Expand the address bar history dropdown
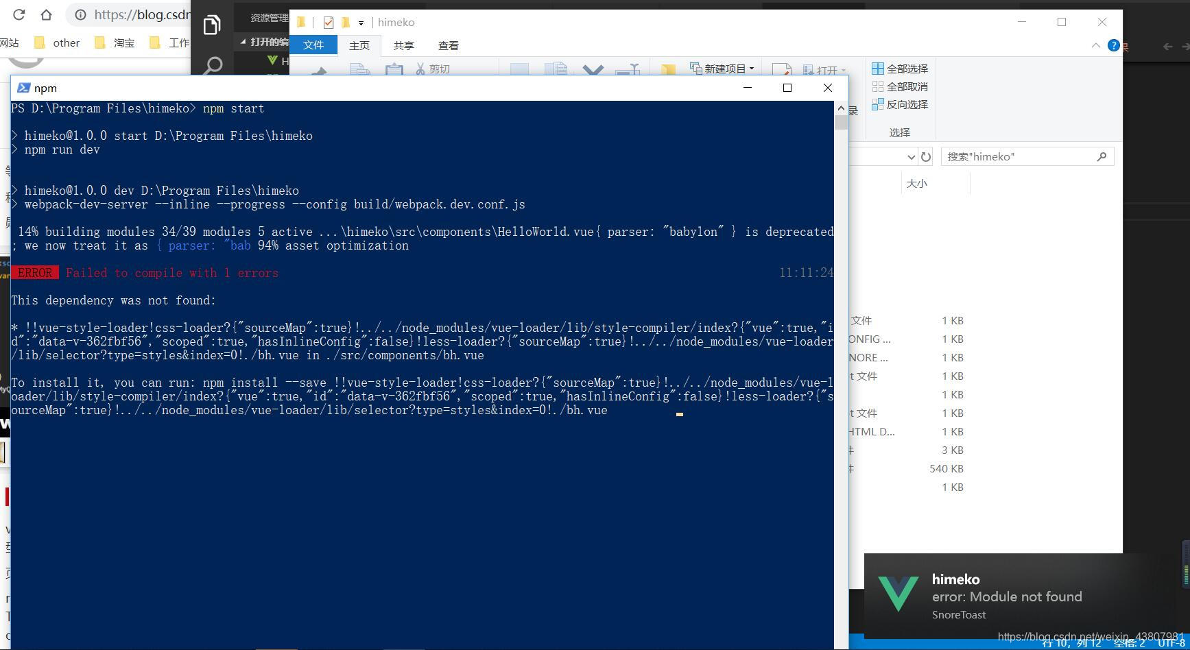This screenshot has height=650, width=1190. pyautogui.click(x=911, y=157)
